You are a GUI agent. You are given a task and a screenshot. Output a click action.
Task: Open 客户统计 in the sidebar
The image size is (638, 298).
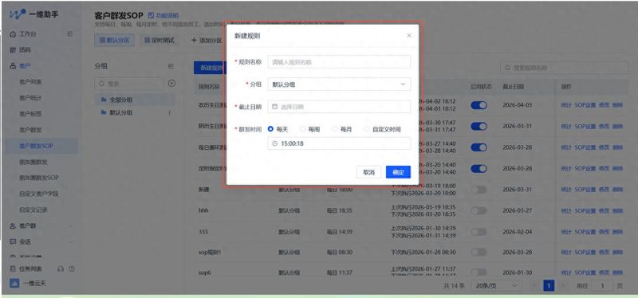point(30,98)
